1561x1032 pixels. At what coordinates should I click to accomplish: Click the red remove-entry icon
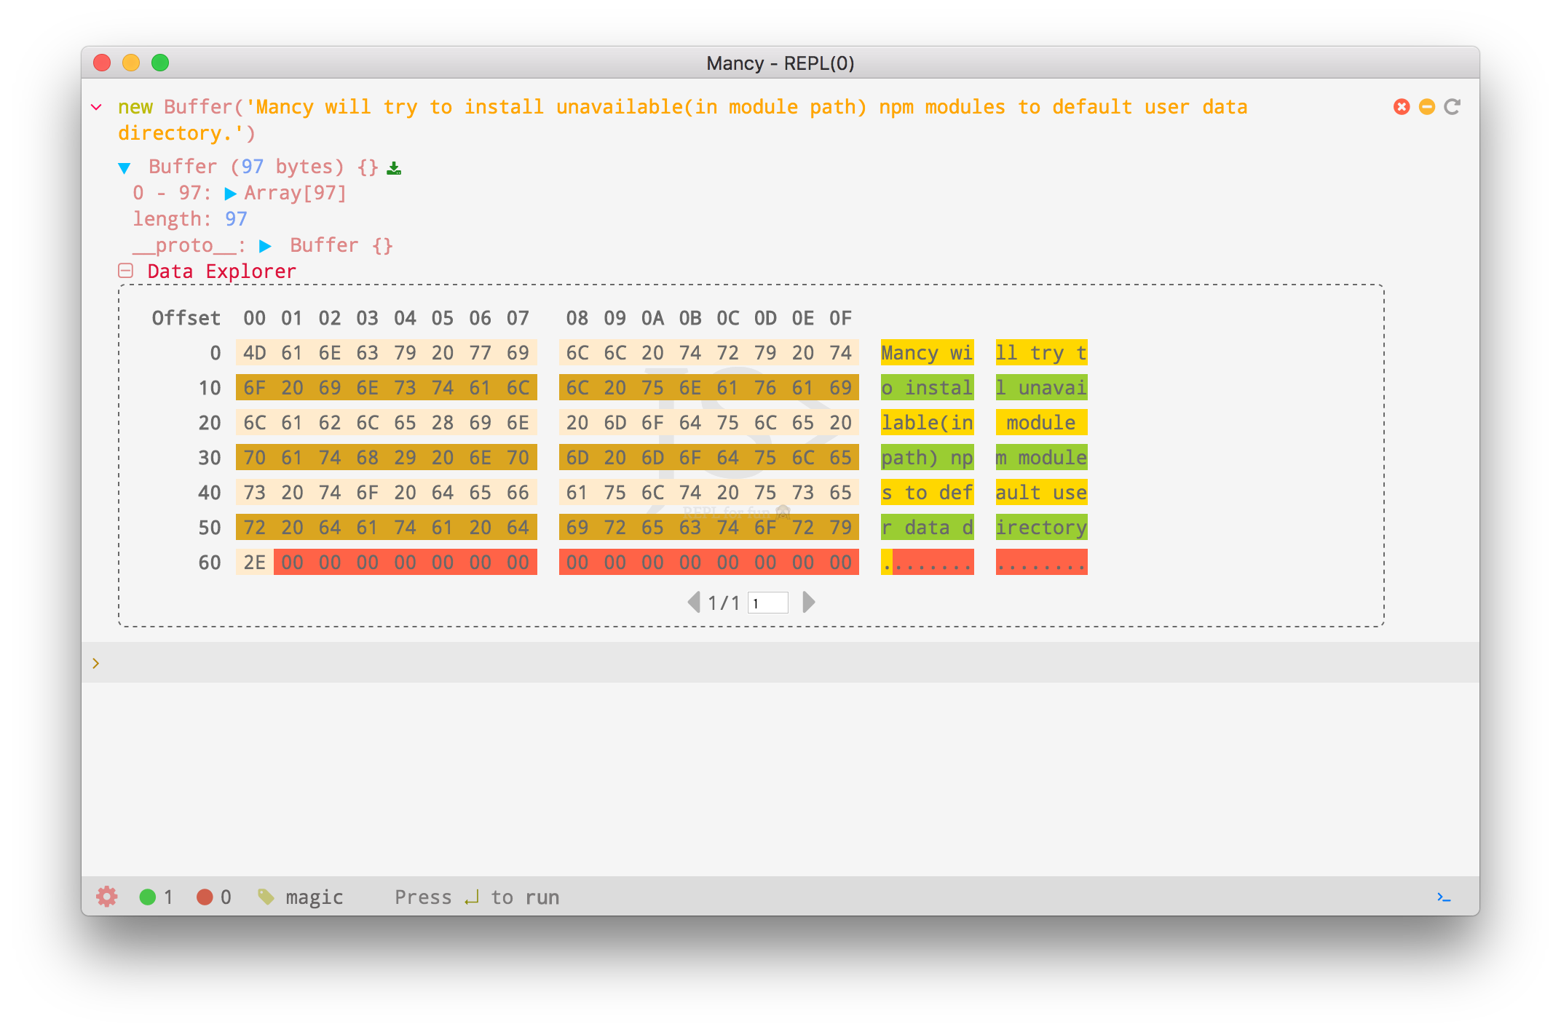(x=1401, y=107)
